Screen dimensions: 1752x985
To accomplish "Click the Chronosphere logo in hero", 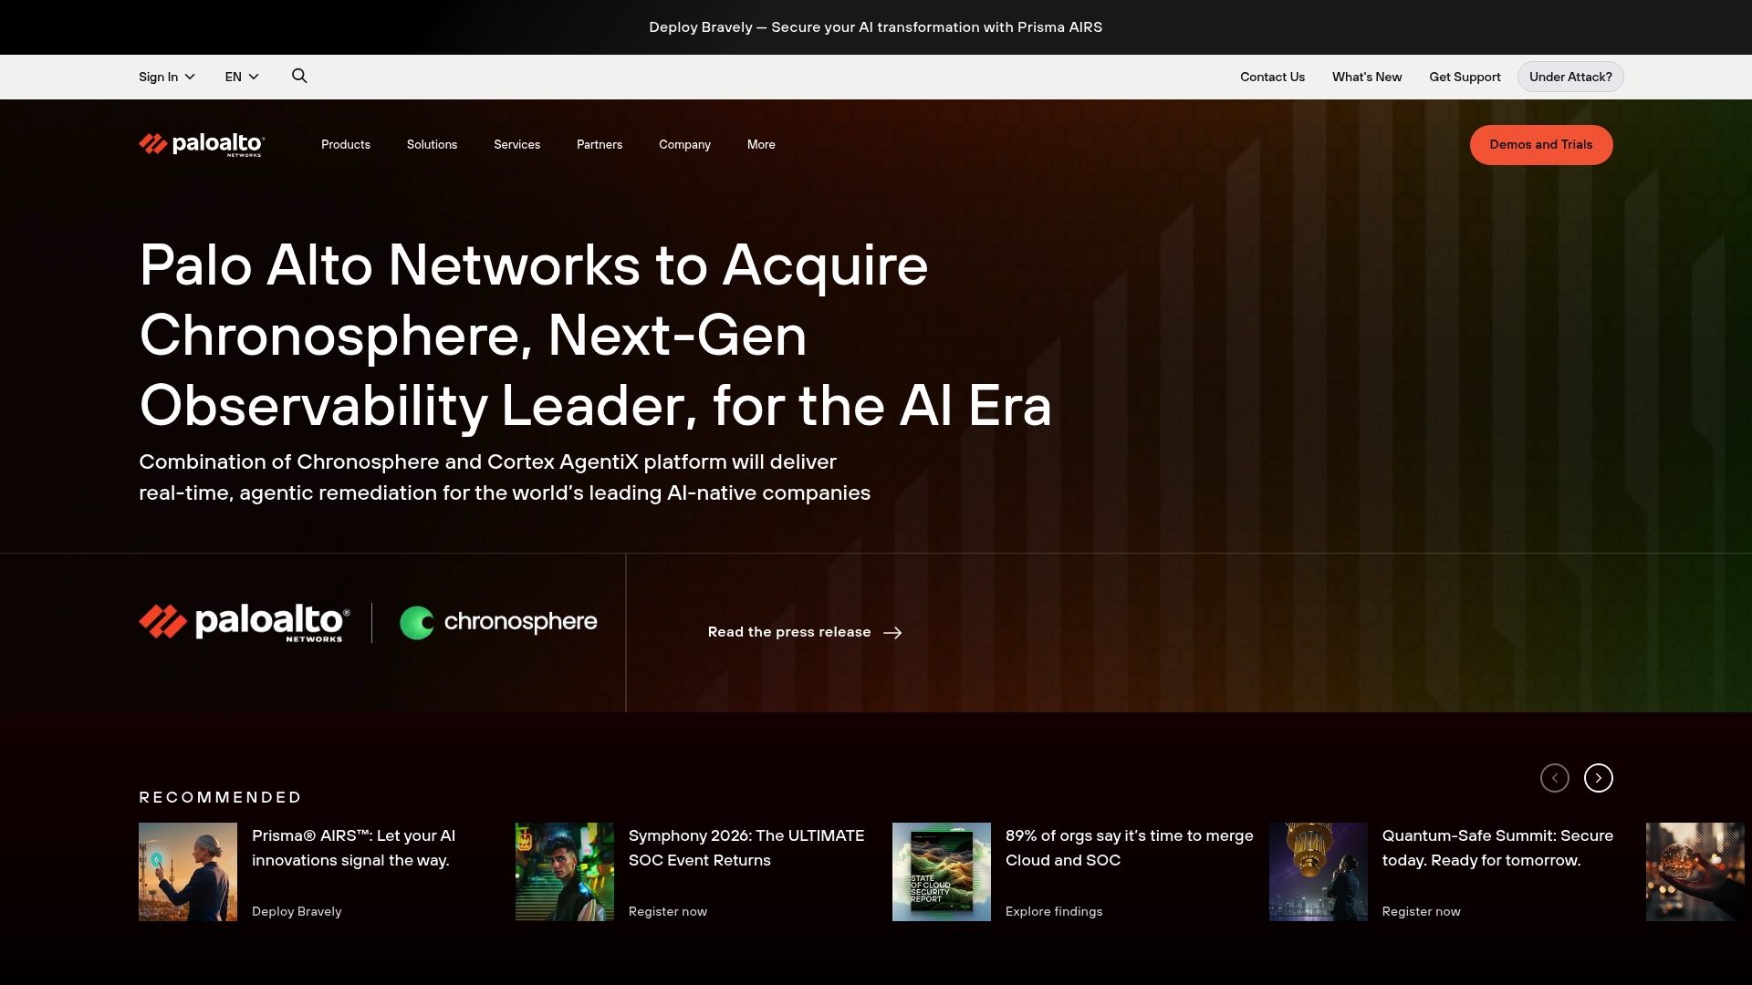I will [498, 623].
